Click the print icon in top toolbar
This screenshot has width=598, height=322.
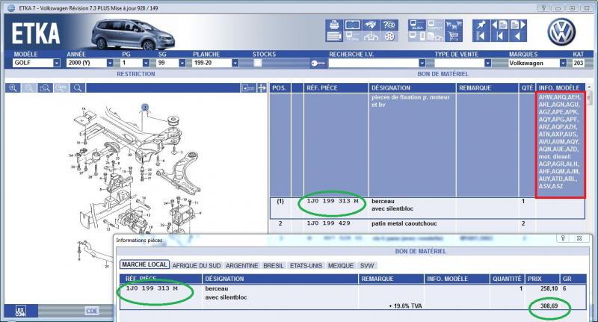pos(334,25)
